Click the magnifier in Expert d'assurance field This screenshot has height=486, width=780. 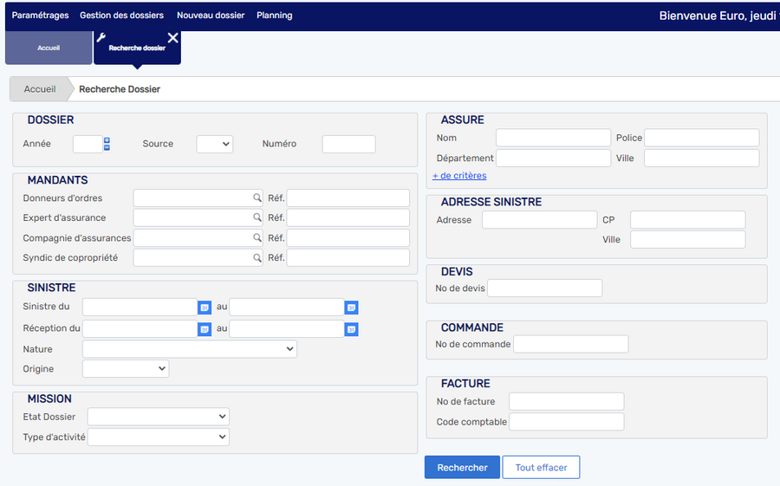[257, 218]
